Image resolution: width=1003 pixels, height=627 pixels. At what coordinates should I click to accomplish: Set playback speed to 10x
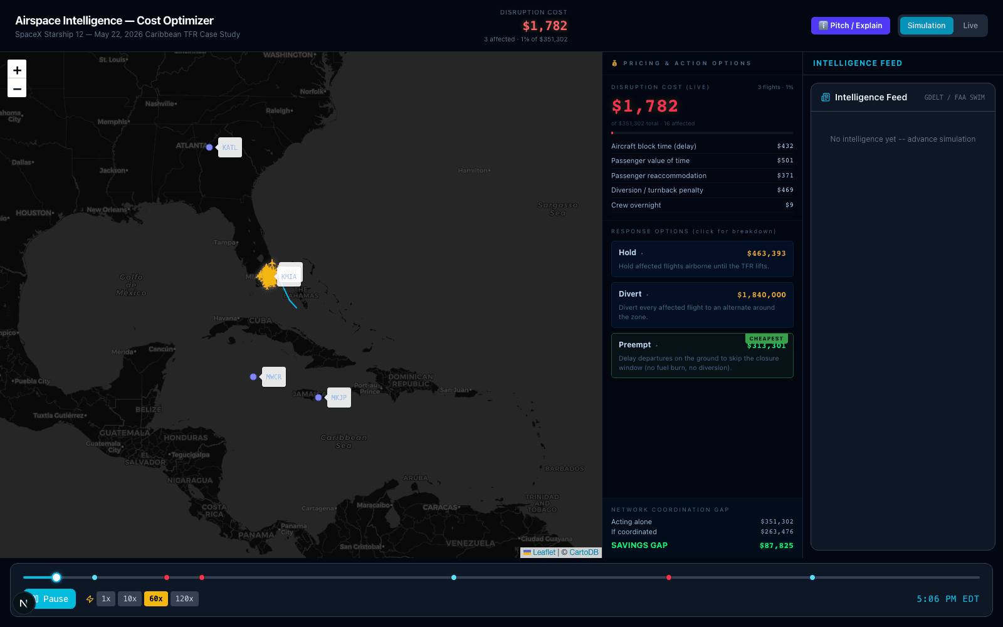[x=130, y=599]
